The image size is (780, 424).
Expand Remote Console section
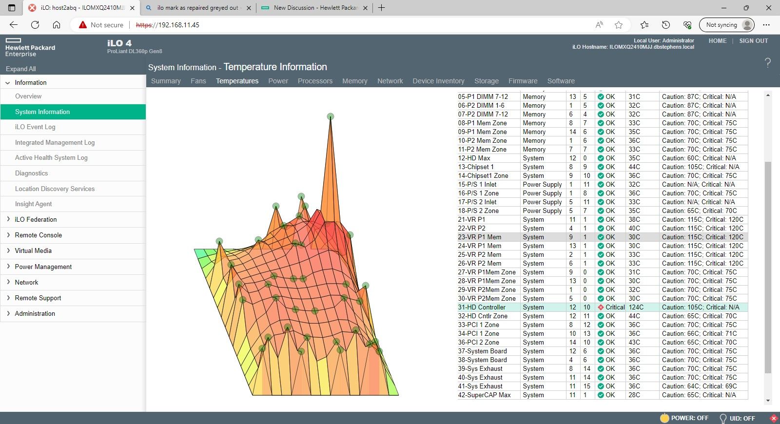(8, 235)
